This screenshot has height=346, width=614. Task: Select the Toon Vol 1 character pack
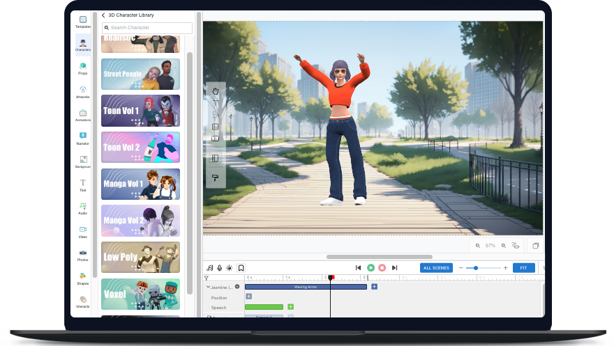pos(140,111)
